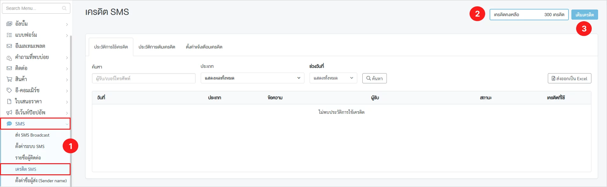Open the date range dropdown แสดงทั้งหมด
607x187 pixels.
tap(333, 78)
